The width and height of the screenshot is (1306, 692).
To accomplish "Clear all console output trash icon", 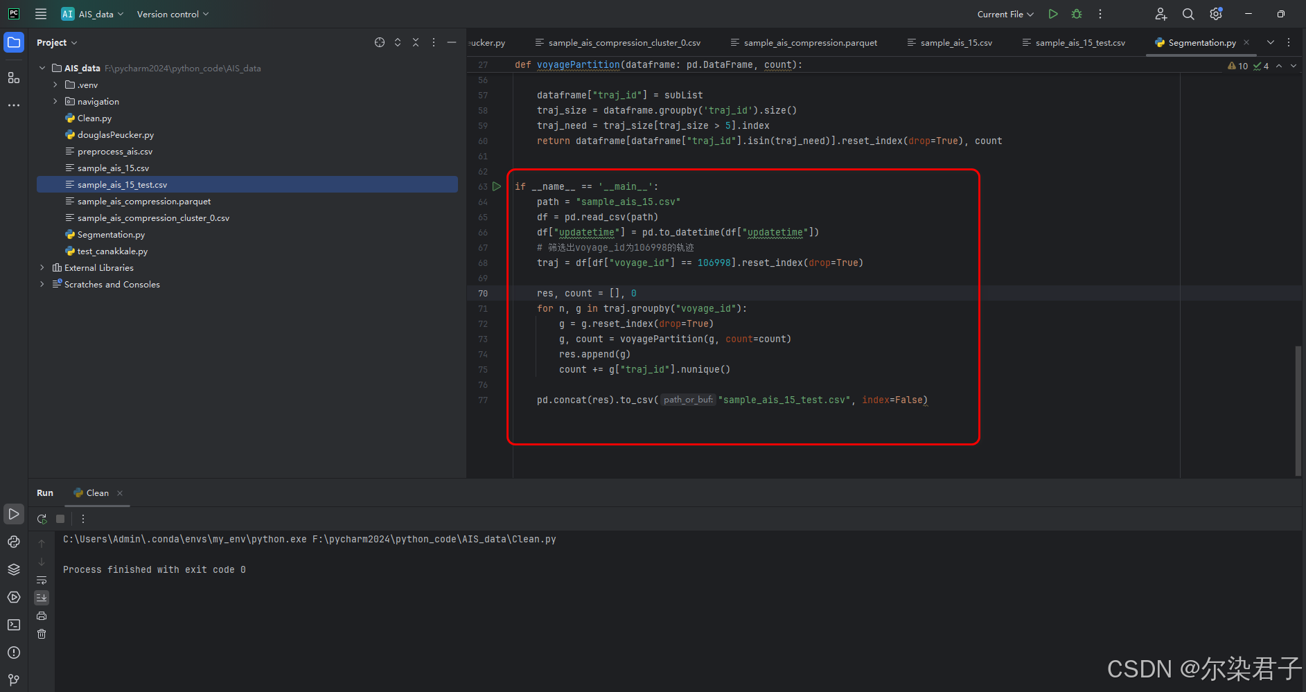I will pyautogui.click(x=42, y=634).
